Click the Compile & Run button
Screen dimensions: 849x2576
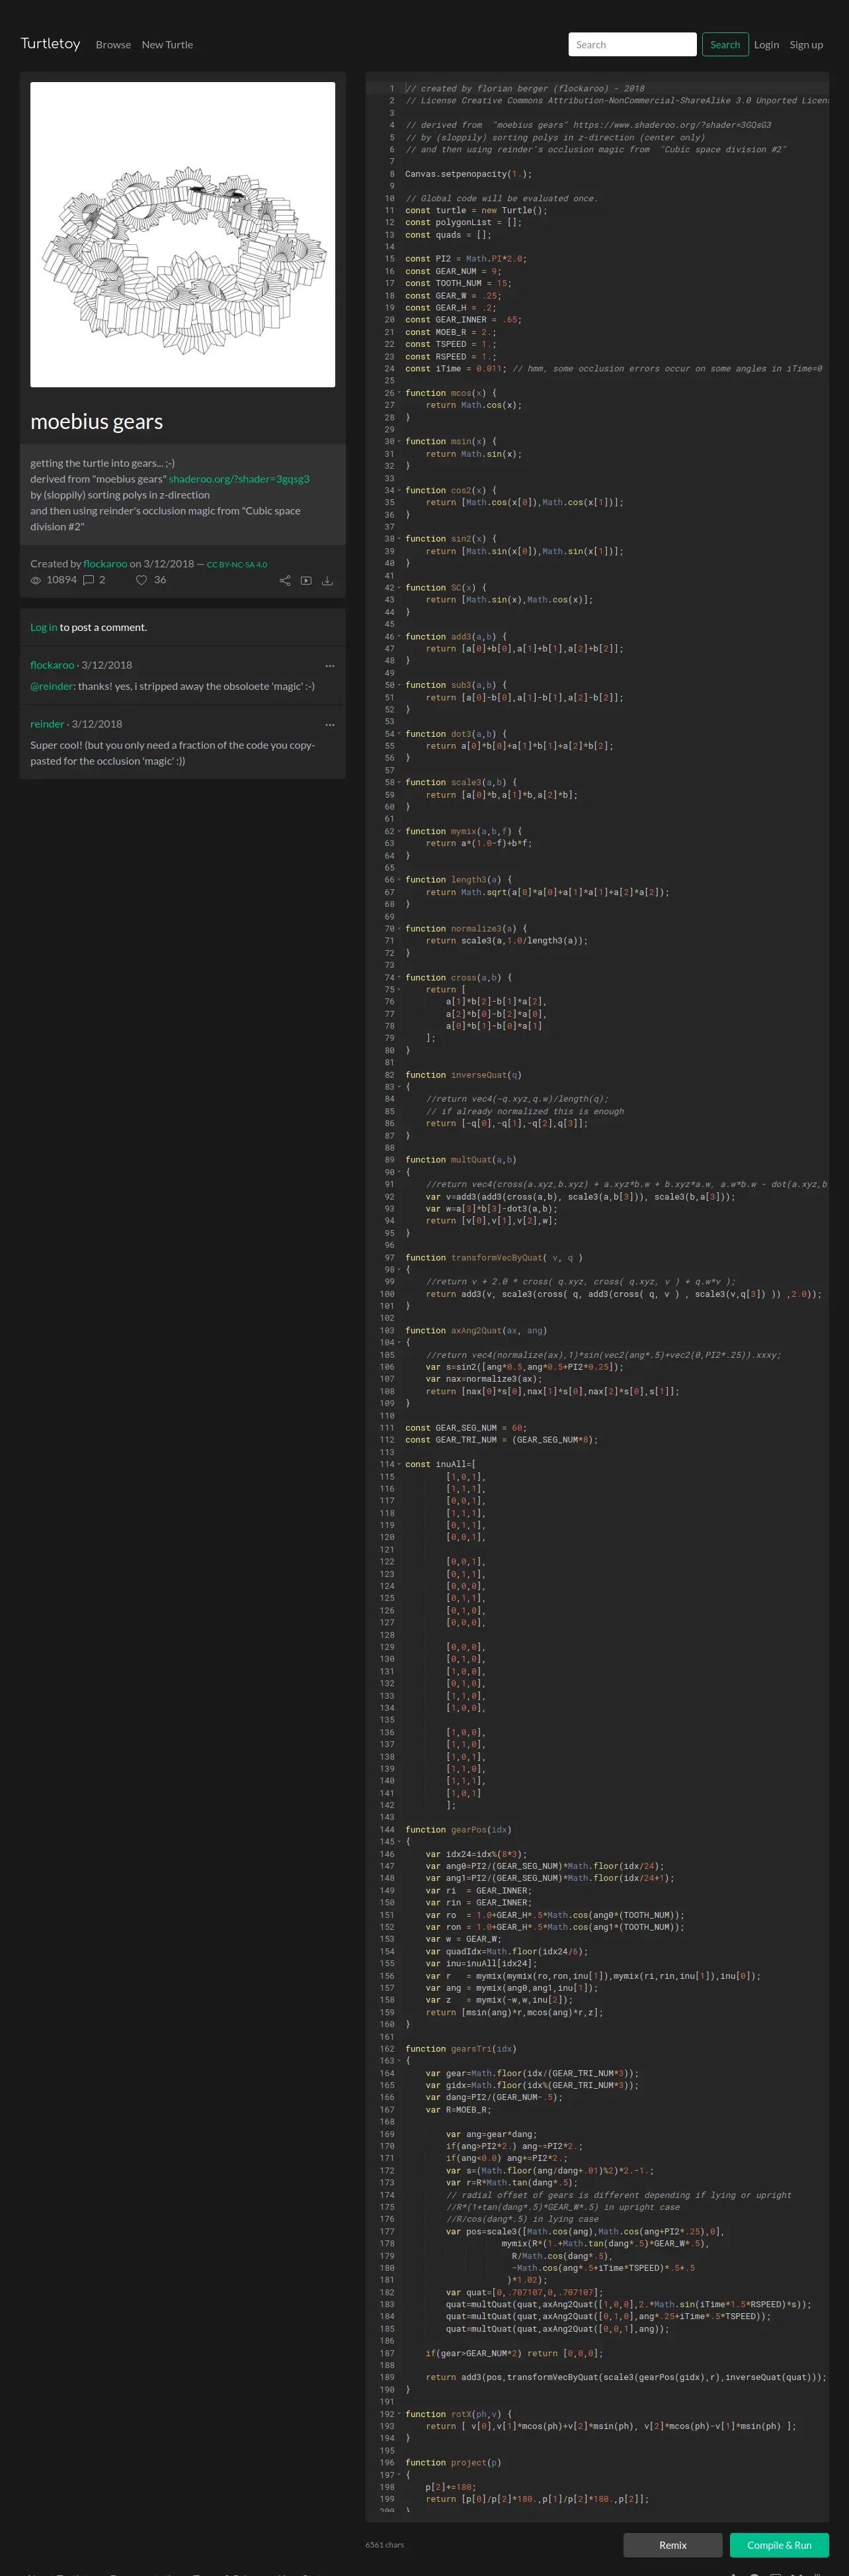pyautogui.click(x=779, y=2545)
